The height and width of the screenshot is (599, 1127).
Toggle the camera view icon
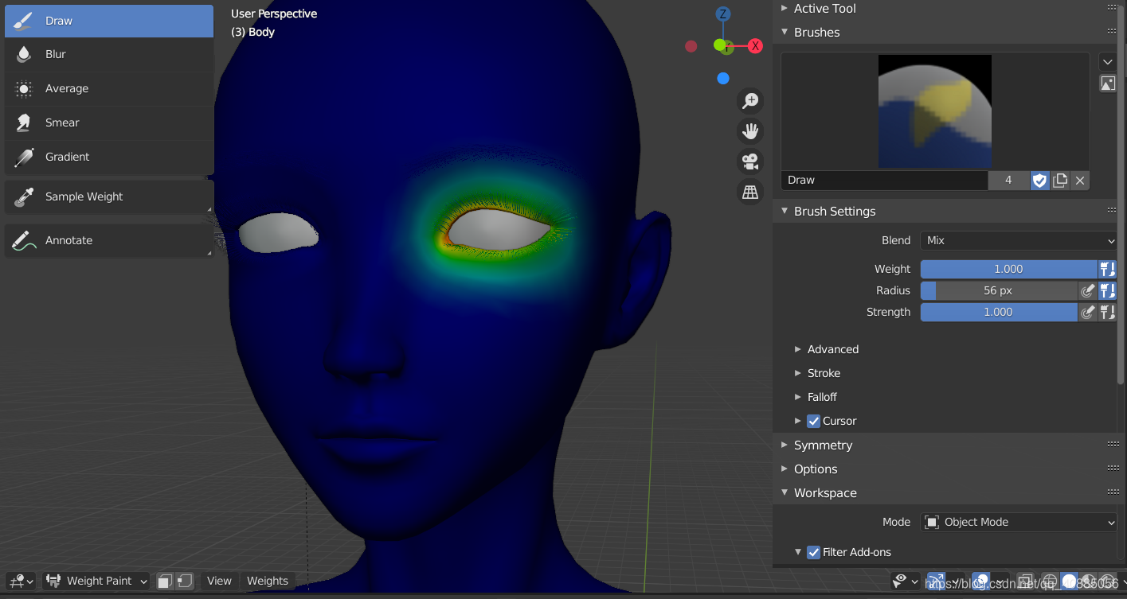(749, 161)
